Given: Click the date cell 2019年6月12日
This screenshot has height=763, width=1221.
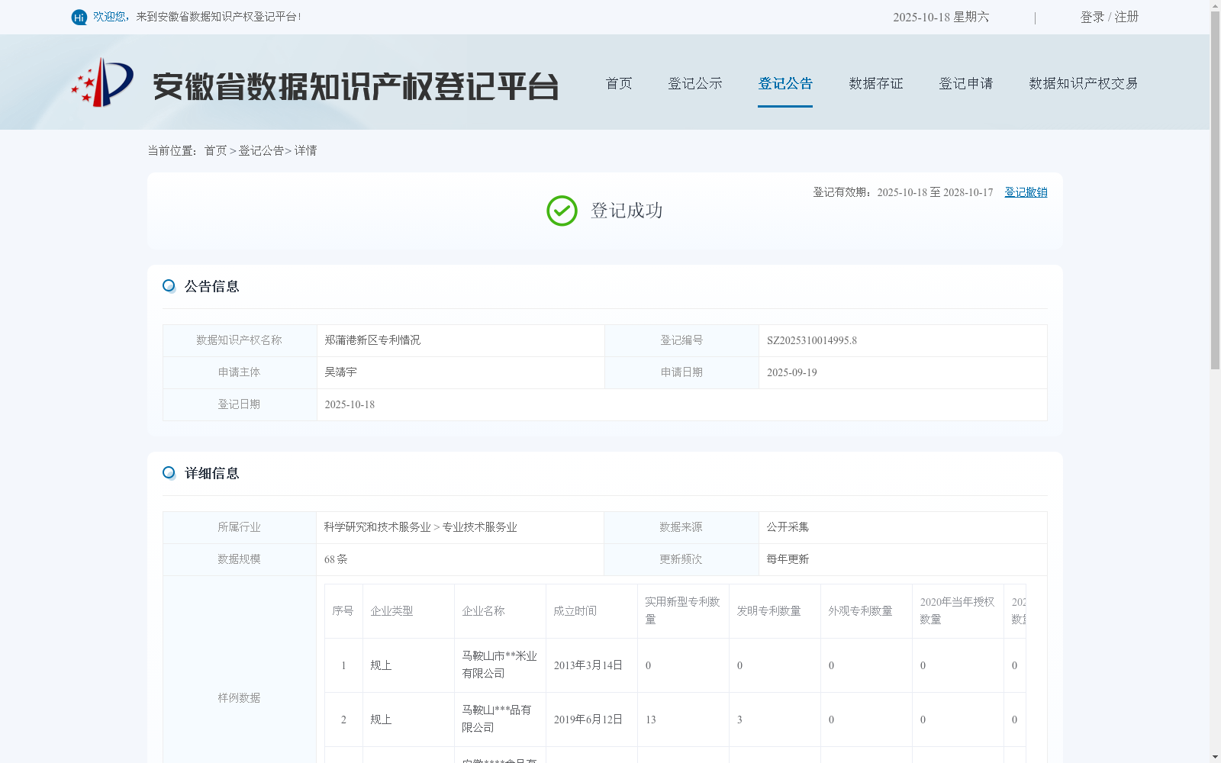Looking at the screenshot, I should [588, 720].
